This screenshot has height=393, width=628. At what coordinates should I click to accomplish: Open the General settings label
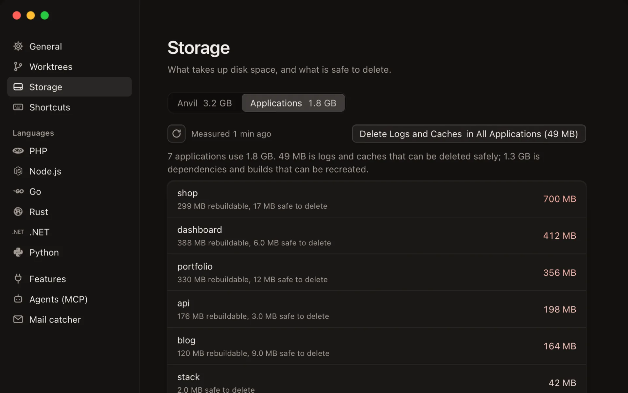pyautogui.click(x=45, y=47)
